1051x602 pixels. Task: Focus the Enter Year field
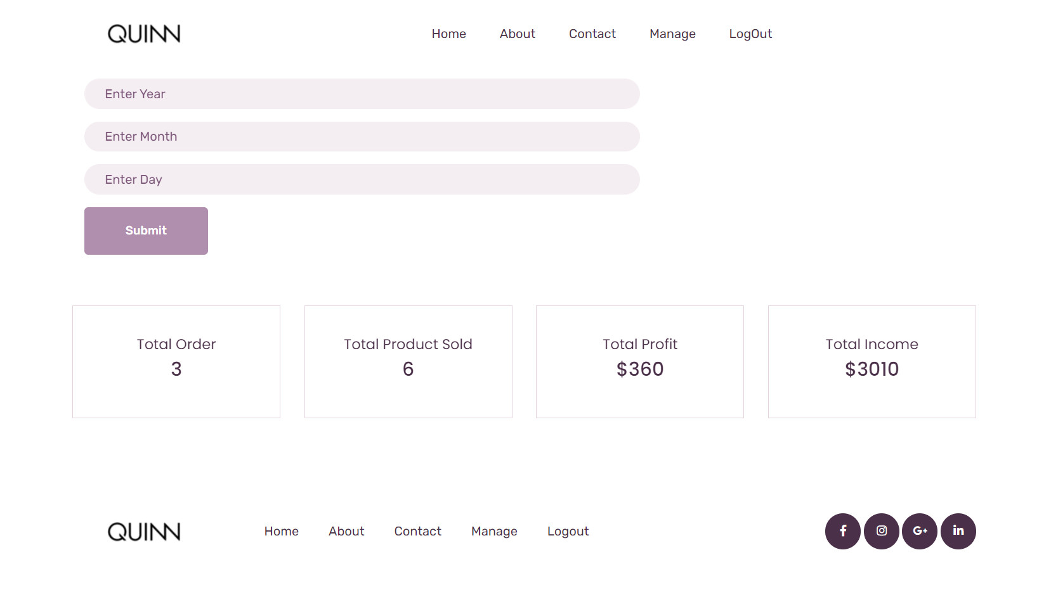362,94
